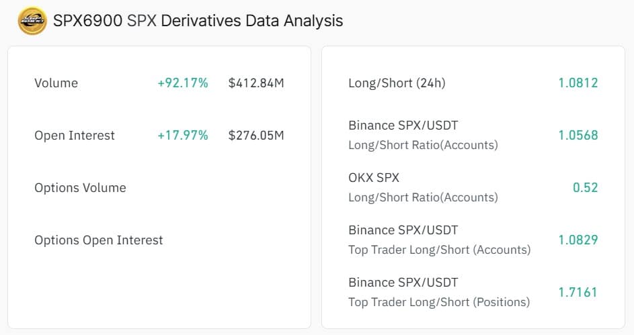Open Binance Top Trader Long/Short (Accounts) entry

point(439,240)
